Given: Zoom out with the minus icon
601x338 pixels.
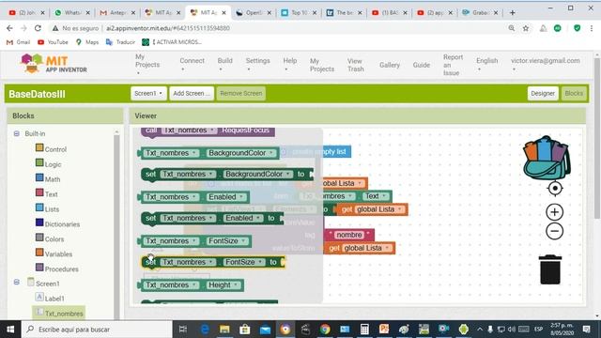Looking at the screenshot, I should coord(554,231).
